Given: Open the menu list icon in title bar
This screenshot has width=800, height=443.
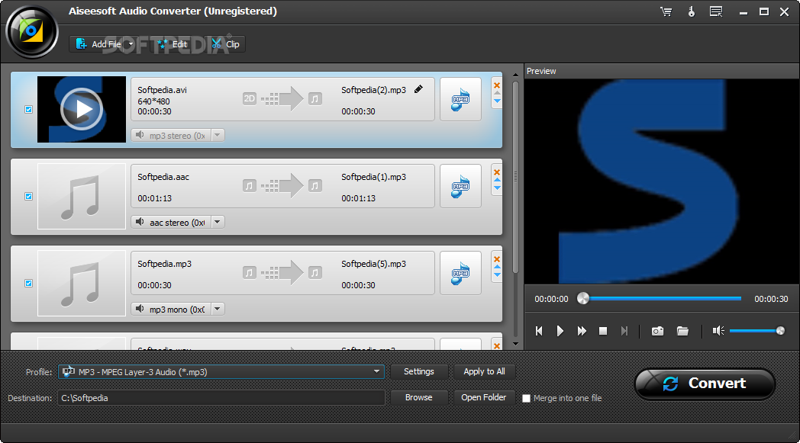Looking at the screenshot, I should pyautogui.click(x=716, y=11).
